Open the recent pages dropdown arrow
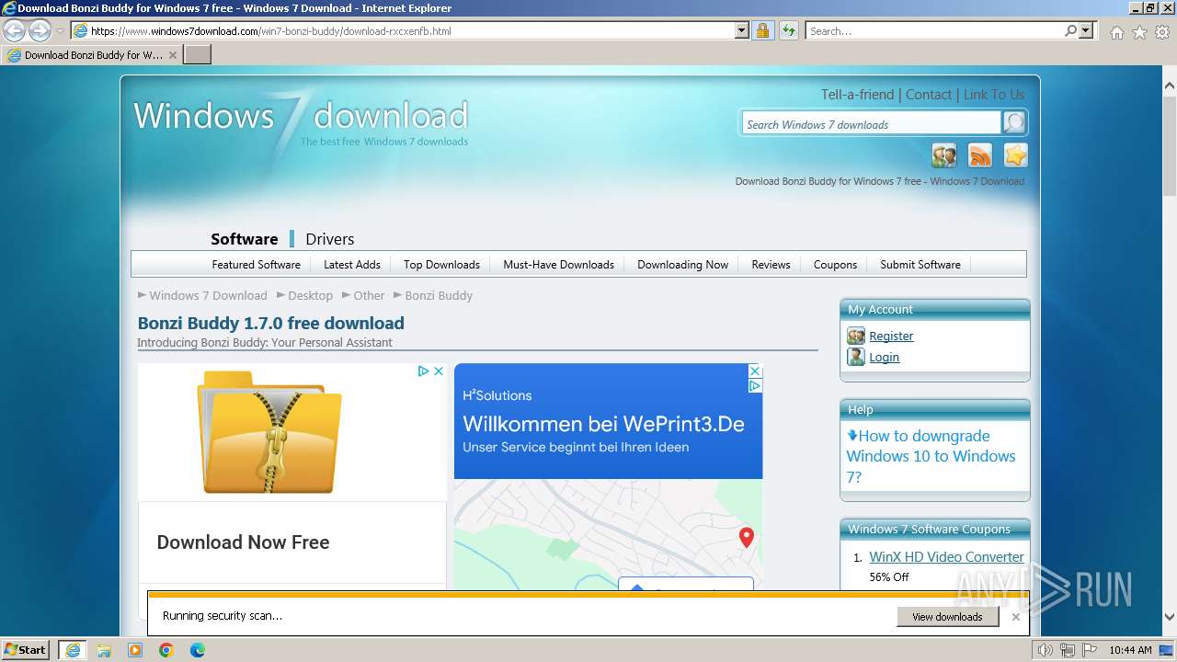The image size is (1177, 662). 60,31
